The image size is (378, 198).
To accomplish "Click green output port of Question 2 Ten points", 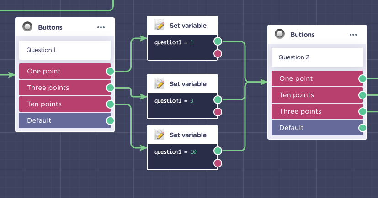I will [362, 95].
